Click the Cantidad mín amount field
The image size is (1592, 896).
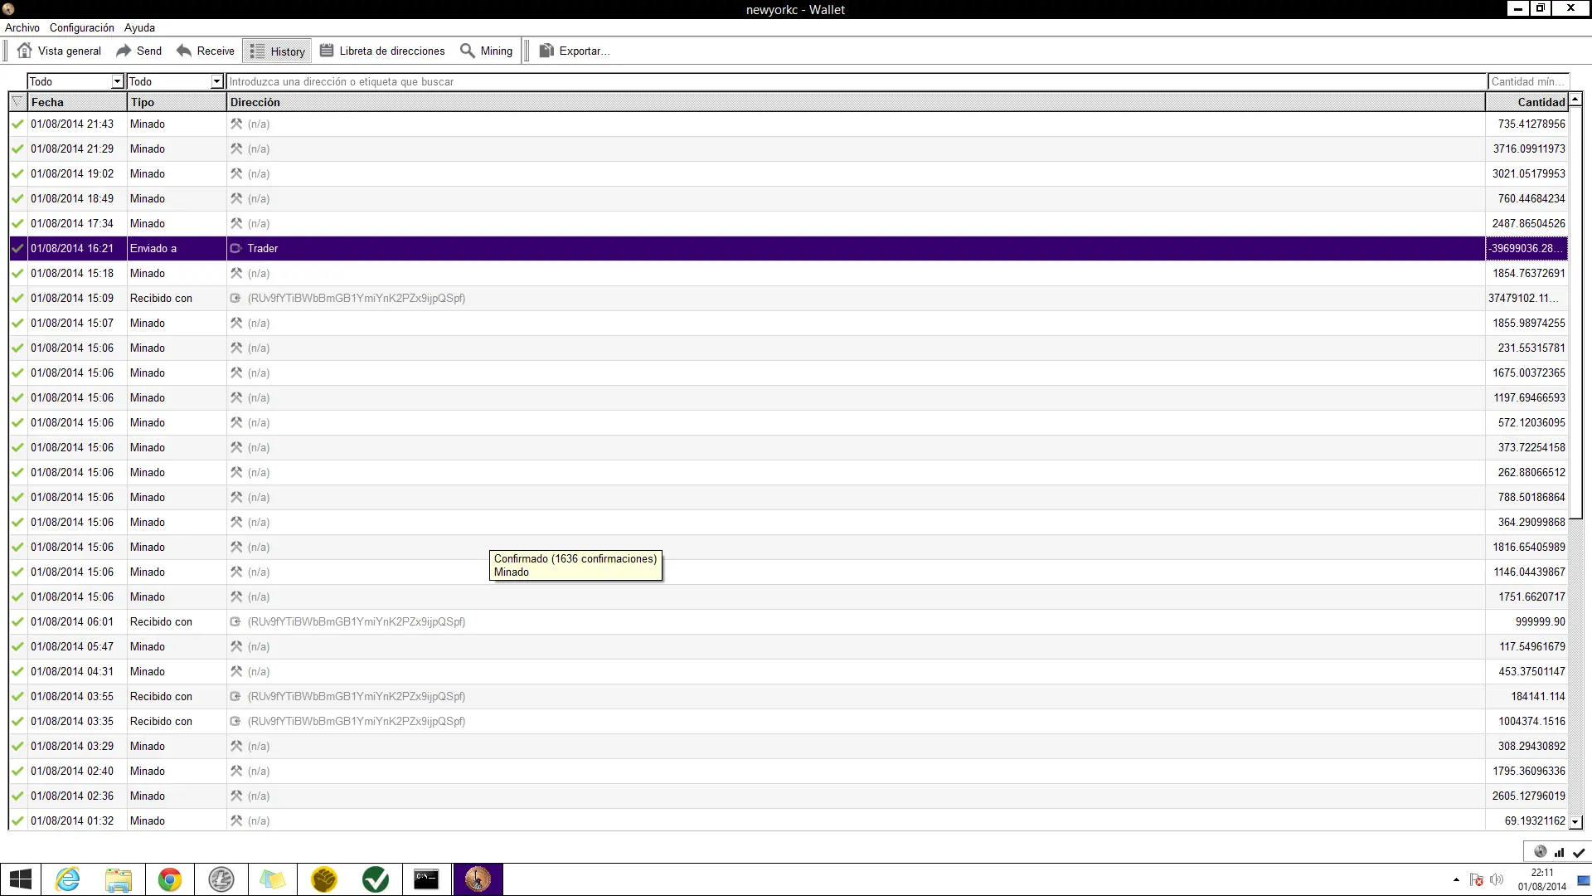click(1527, 81)
